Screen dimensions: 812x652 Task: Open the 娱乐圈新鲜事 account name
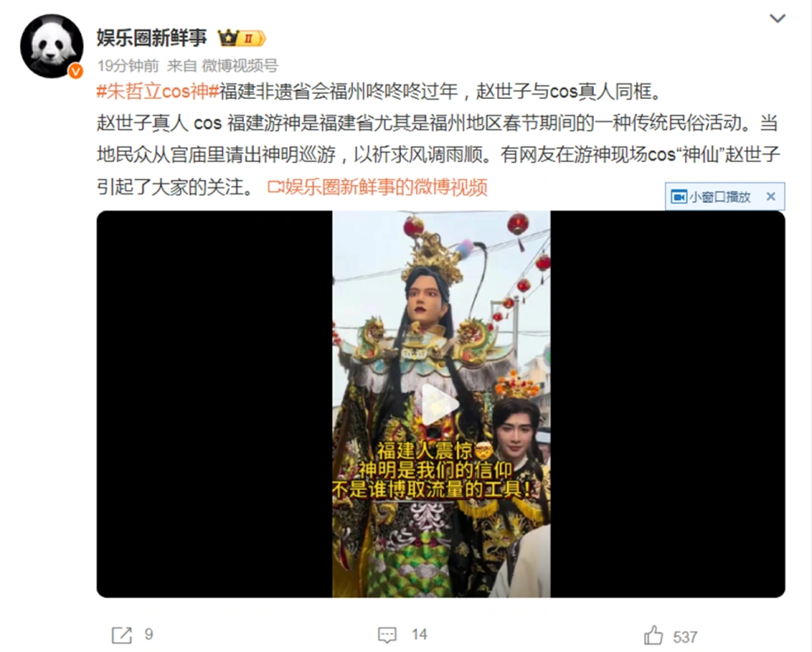151,38
